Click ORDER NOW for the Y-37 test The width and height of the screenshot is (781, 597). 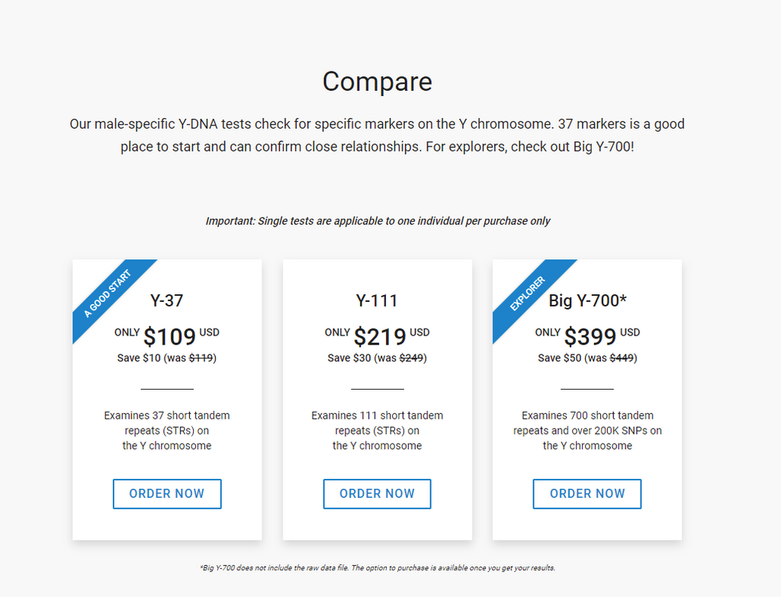pos(167,493)
